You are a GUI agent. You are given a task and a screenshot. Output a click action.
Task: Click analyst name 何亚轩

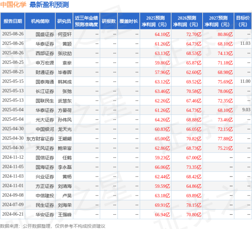click(x=64, y=34)
